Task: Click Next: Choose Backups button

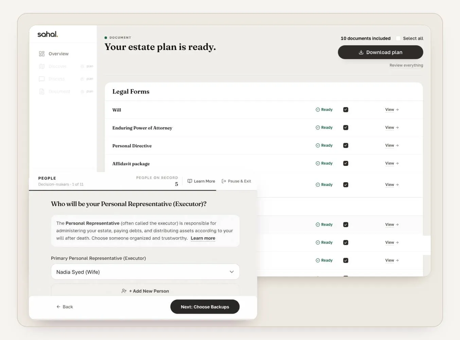Action: pos(205,307)
